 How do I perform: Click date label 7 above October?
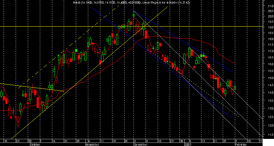tap(41, 141)
